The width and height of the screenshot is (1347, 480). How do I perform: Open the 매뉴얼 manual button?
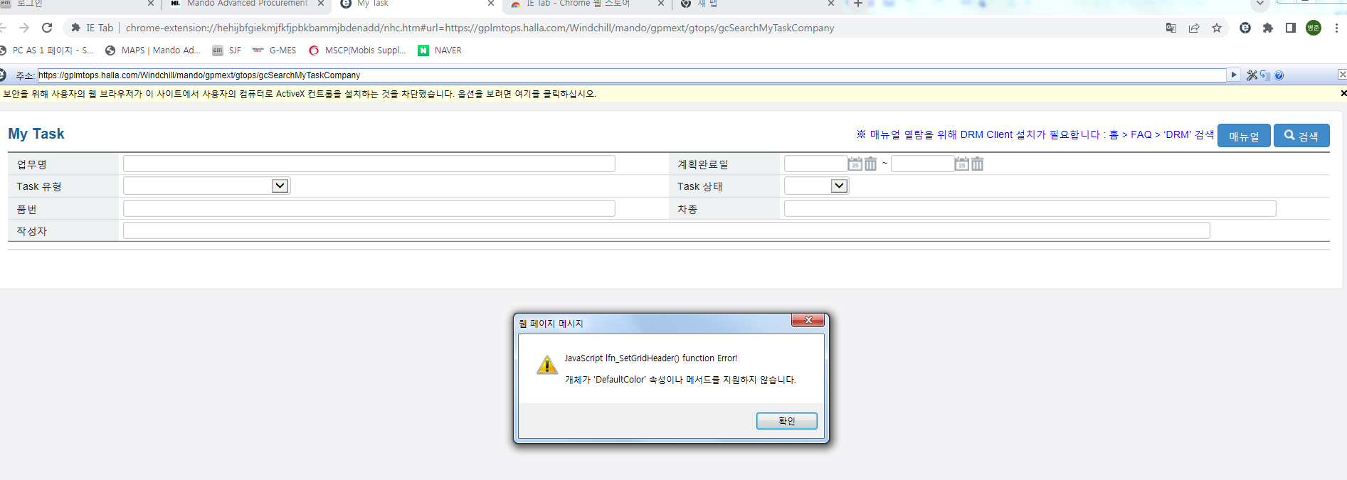[x=1243, y=136]
